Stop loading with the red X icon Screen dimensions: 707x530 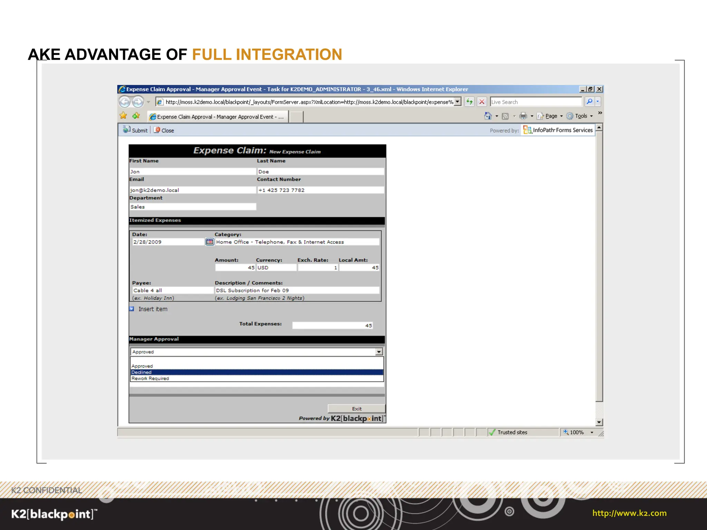pyautogui.click(x=482, y=102)
